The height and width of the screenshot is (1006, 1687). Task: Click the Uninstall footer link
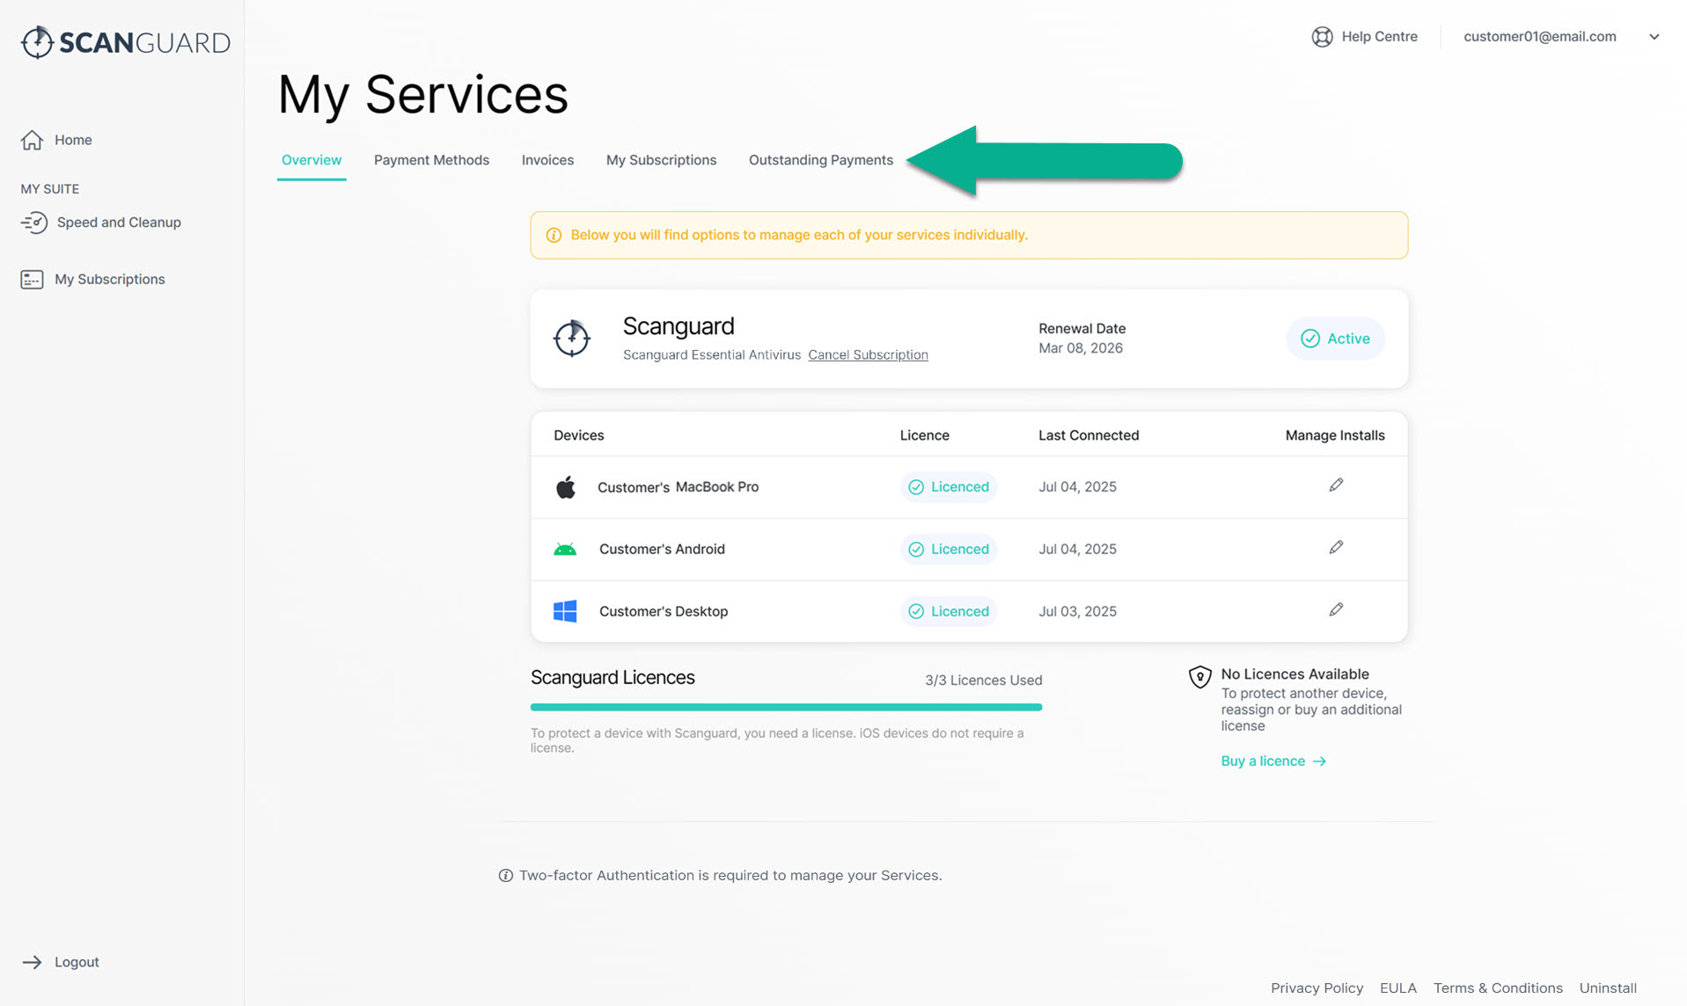(x=1607, y=988)
